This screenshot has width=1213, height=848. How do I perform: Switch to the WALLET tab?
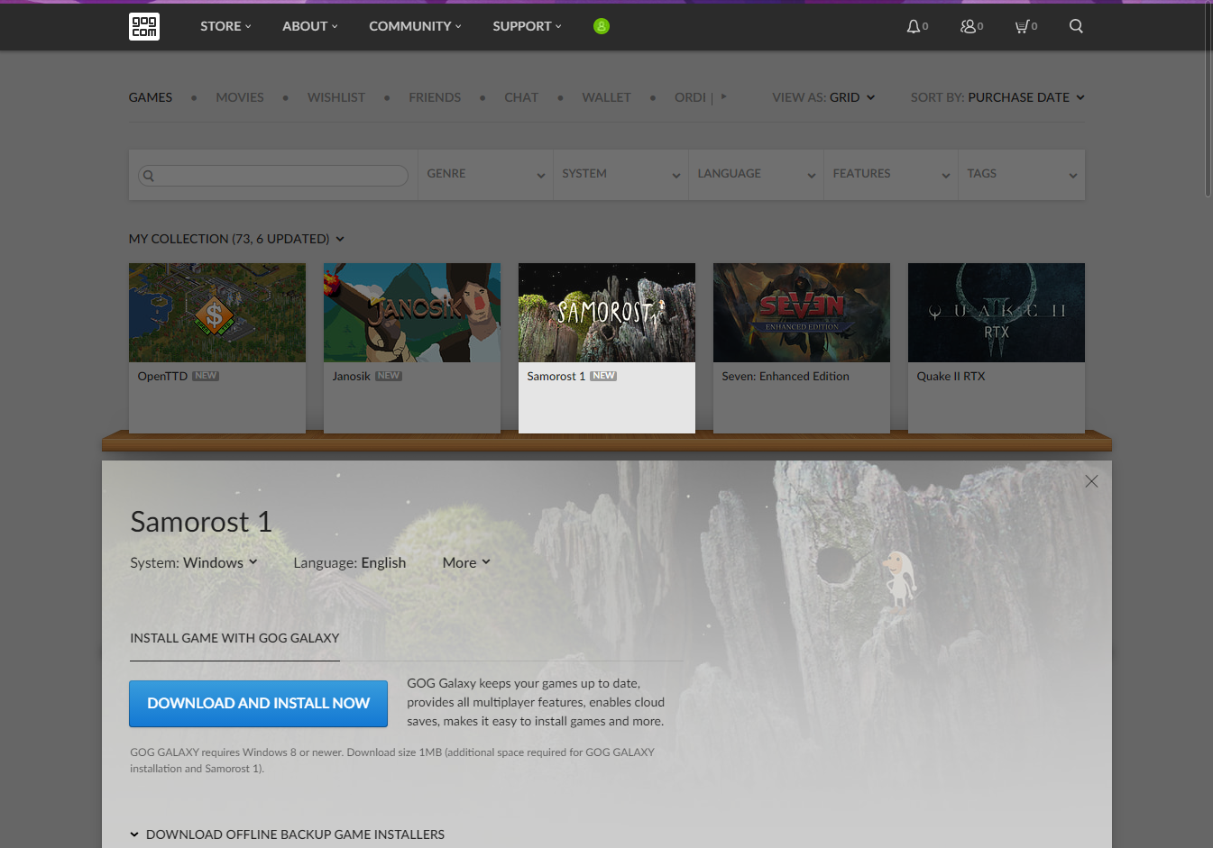[x=606, y=97]
